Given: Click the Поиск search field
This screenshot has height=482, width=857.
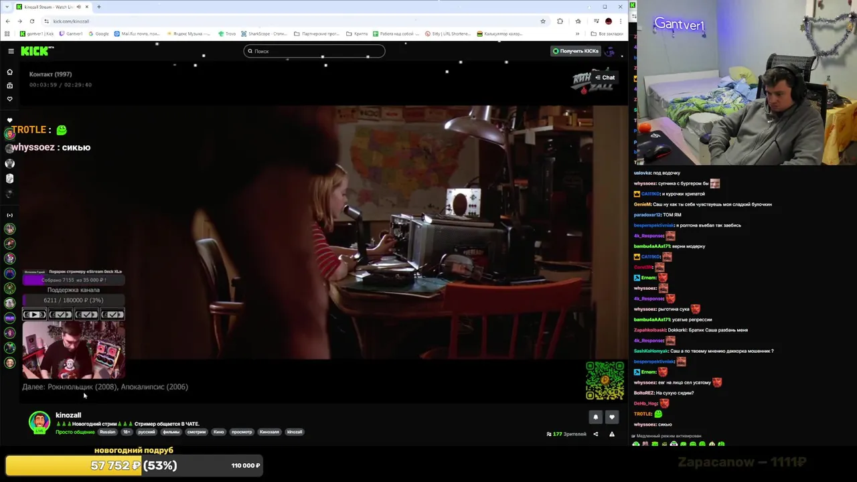Looking at the screenshot, I should pyautogui.click(x=314, y=51).
